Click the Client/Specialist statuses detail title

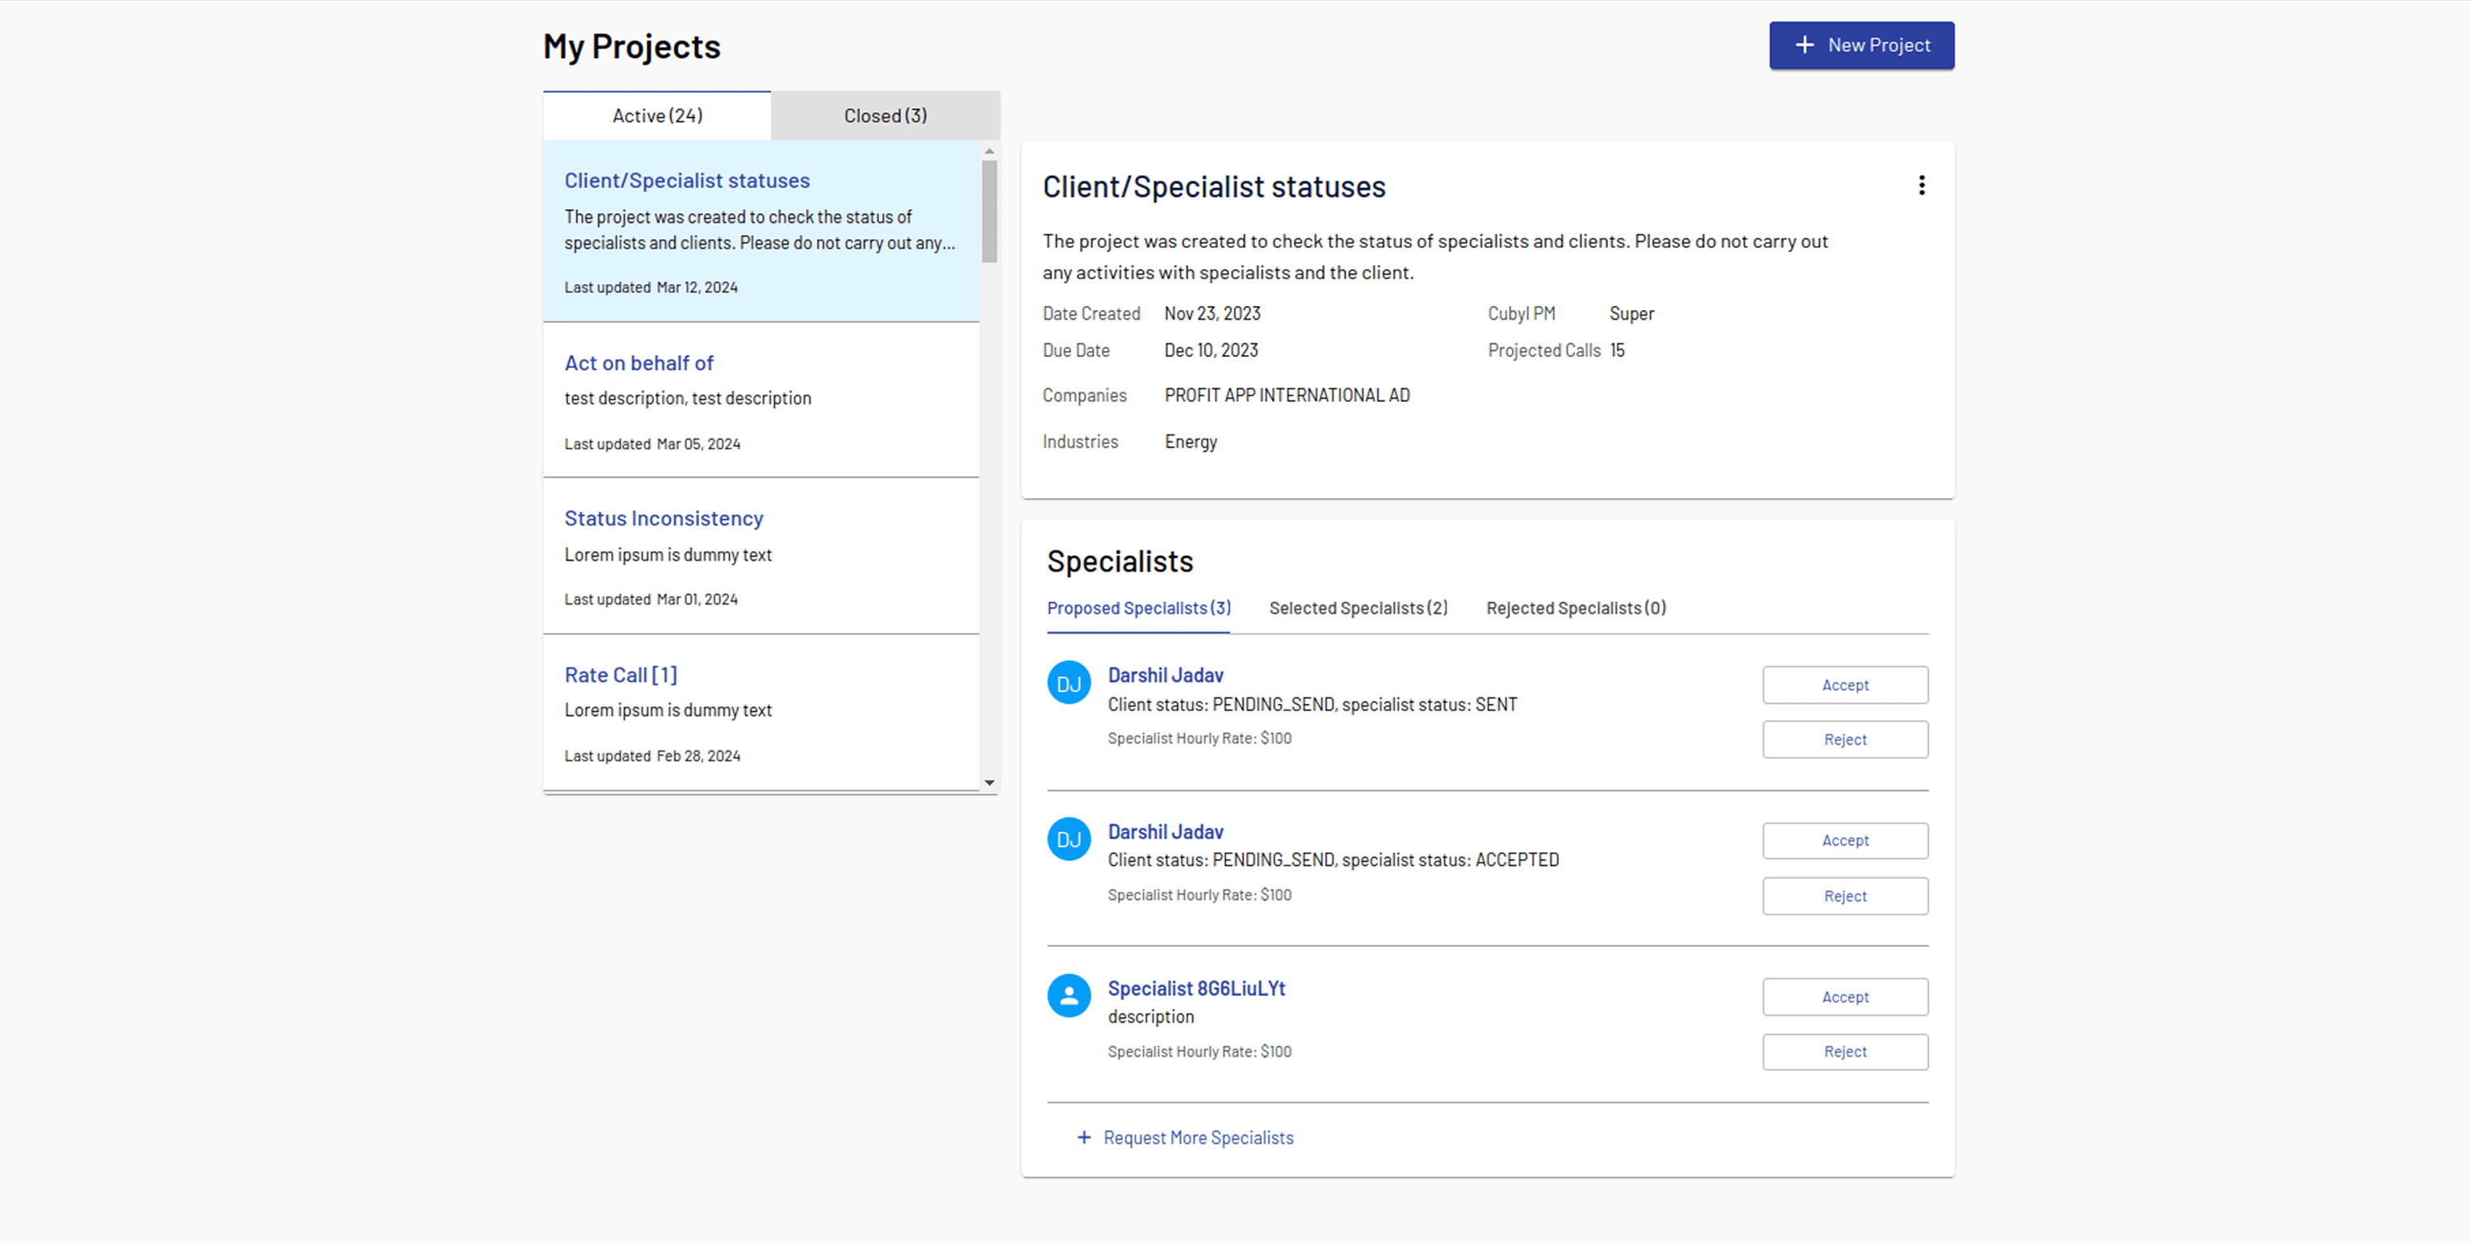click(1213, 187)
